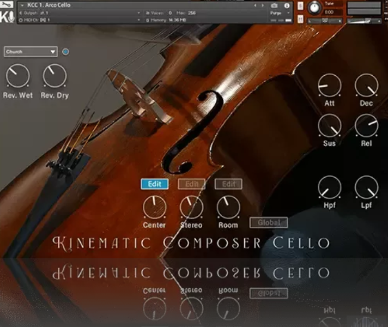The width and height of the screenshot is (388, 327).
Task: Open the Purge dropdown menu
Action: 280,13
